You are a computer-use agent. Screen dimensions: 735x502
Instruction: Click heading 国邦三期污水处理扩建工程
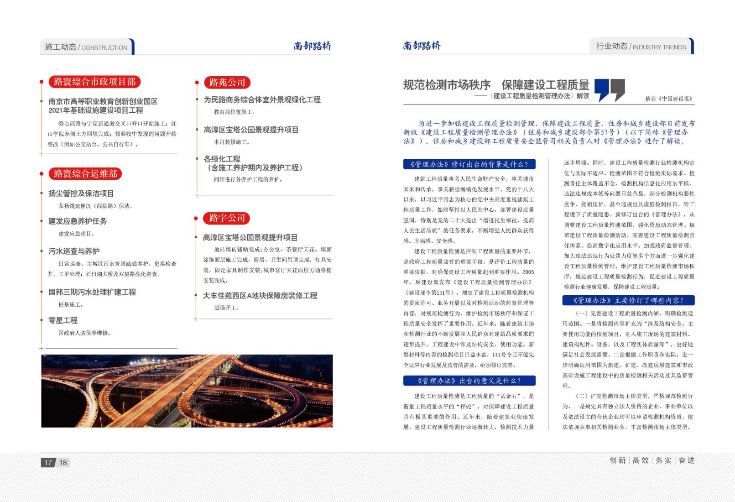point(92,292)
